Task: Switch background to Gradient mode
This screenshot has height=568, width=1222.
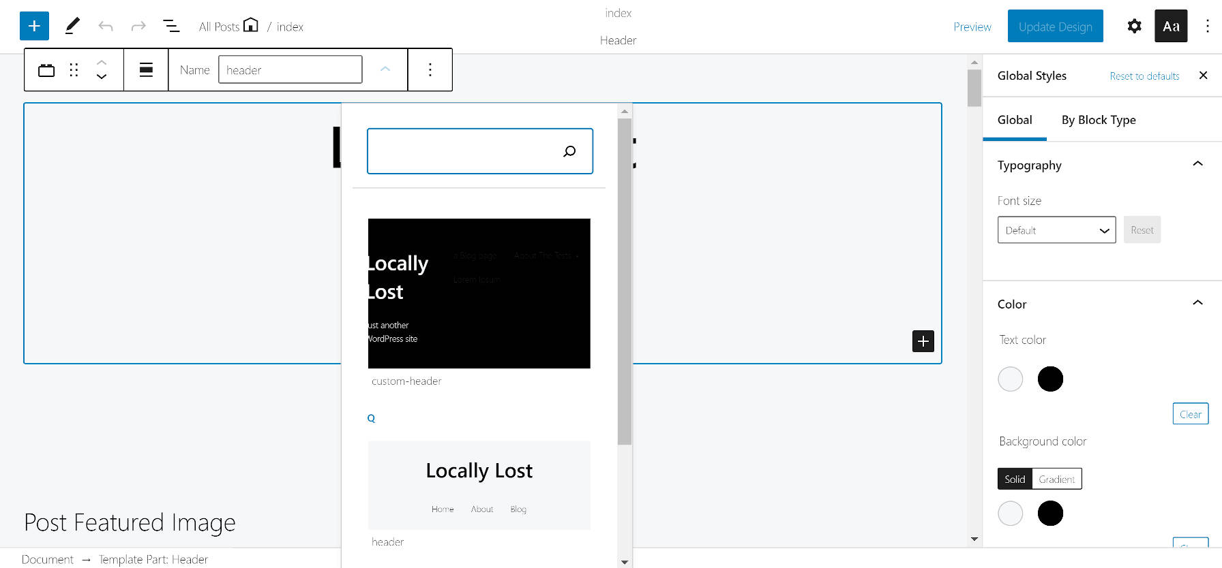Action: click(1056, 479)
